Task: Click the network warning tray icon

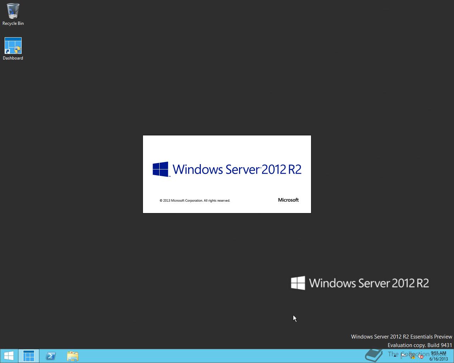Action: [412, 356]
